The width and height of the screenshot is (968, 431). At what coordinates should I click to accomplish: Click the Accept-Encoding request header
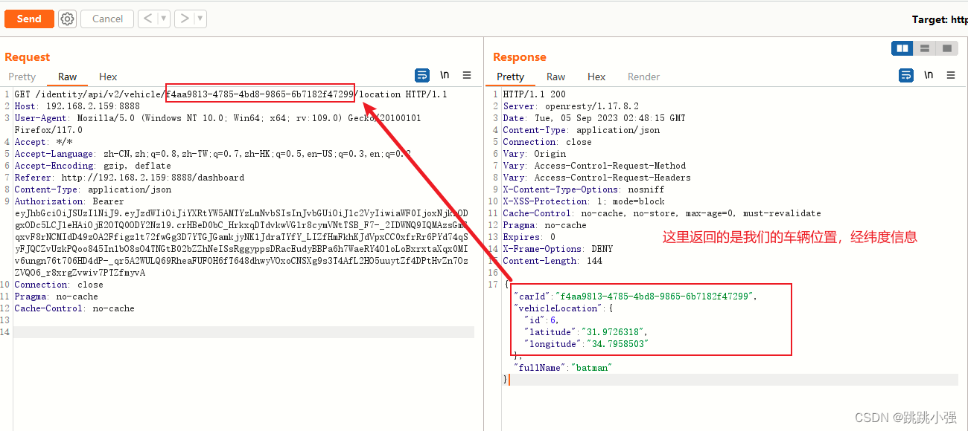click(x=93, y=166)
